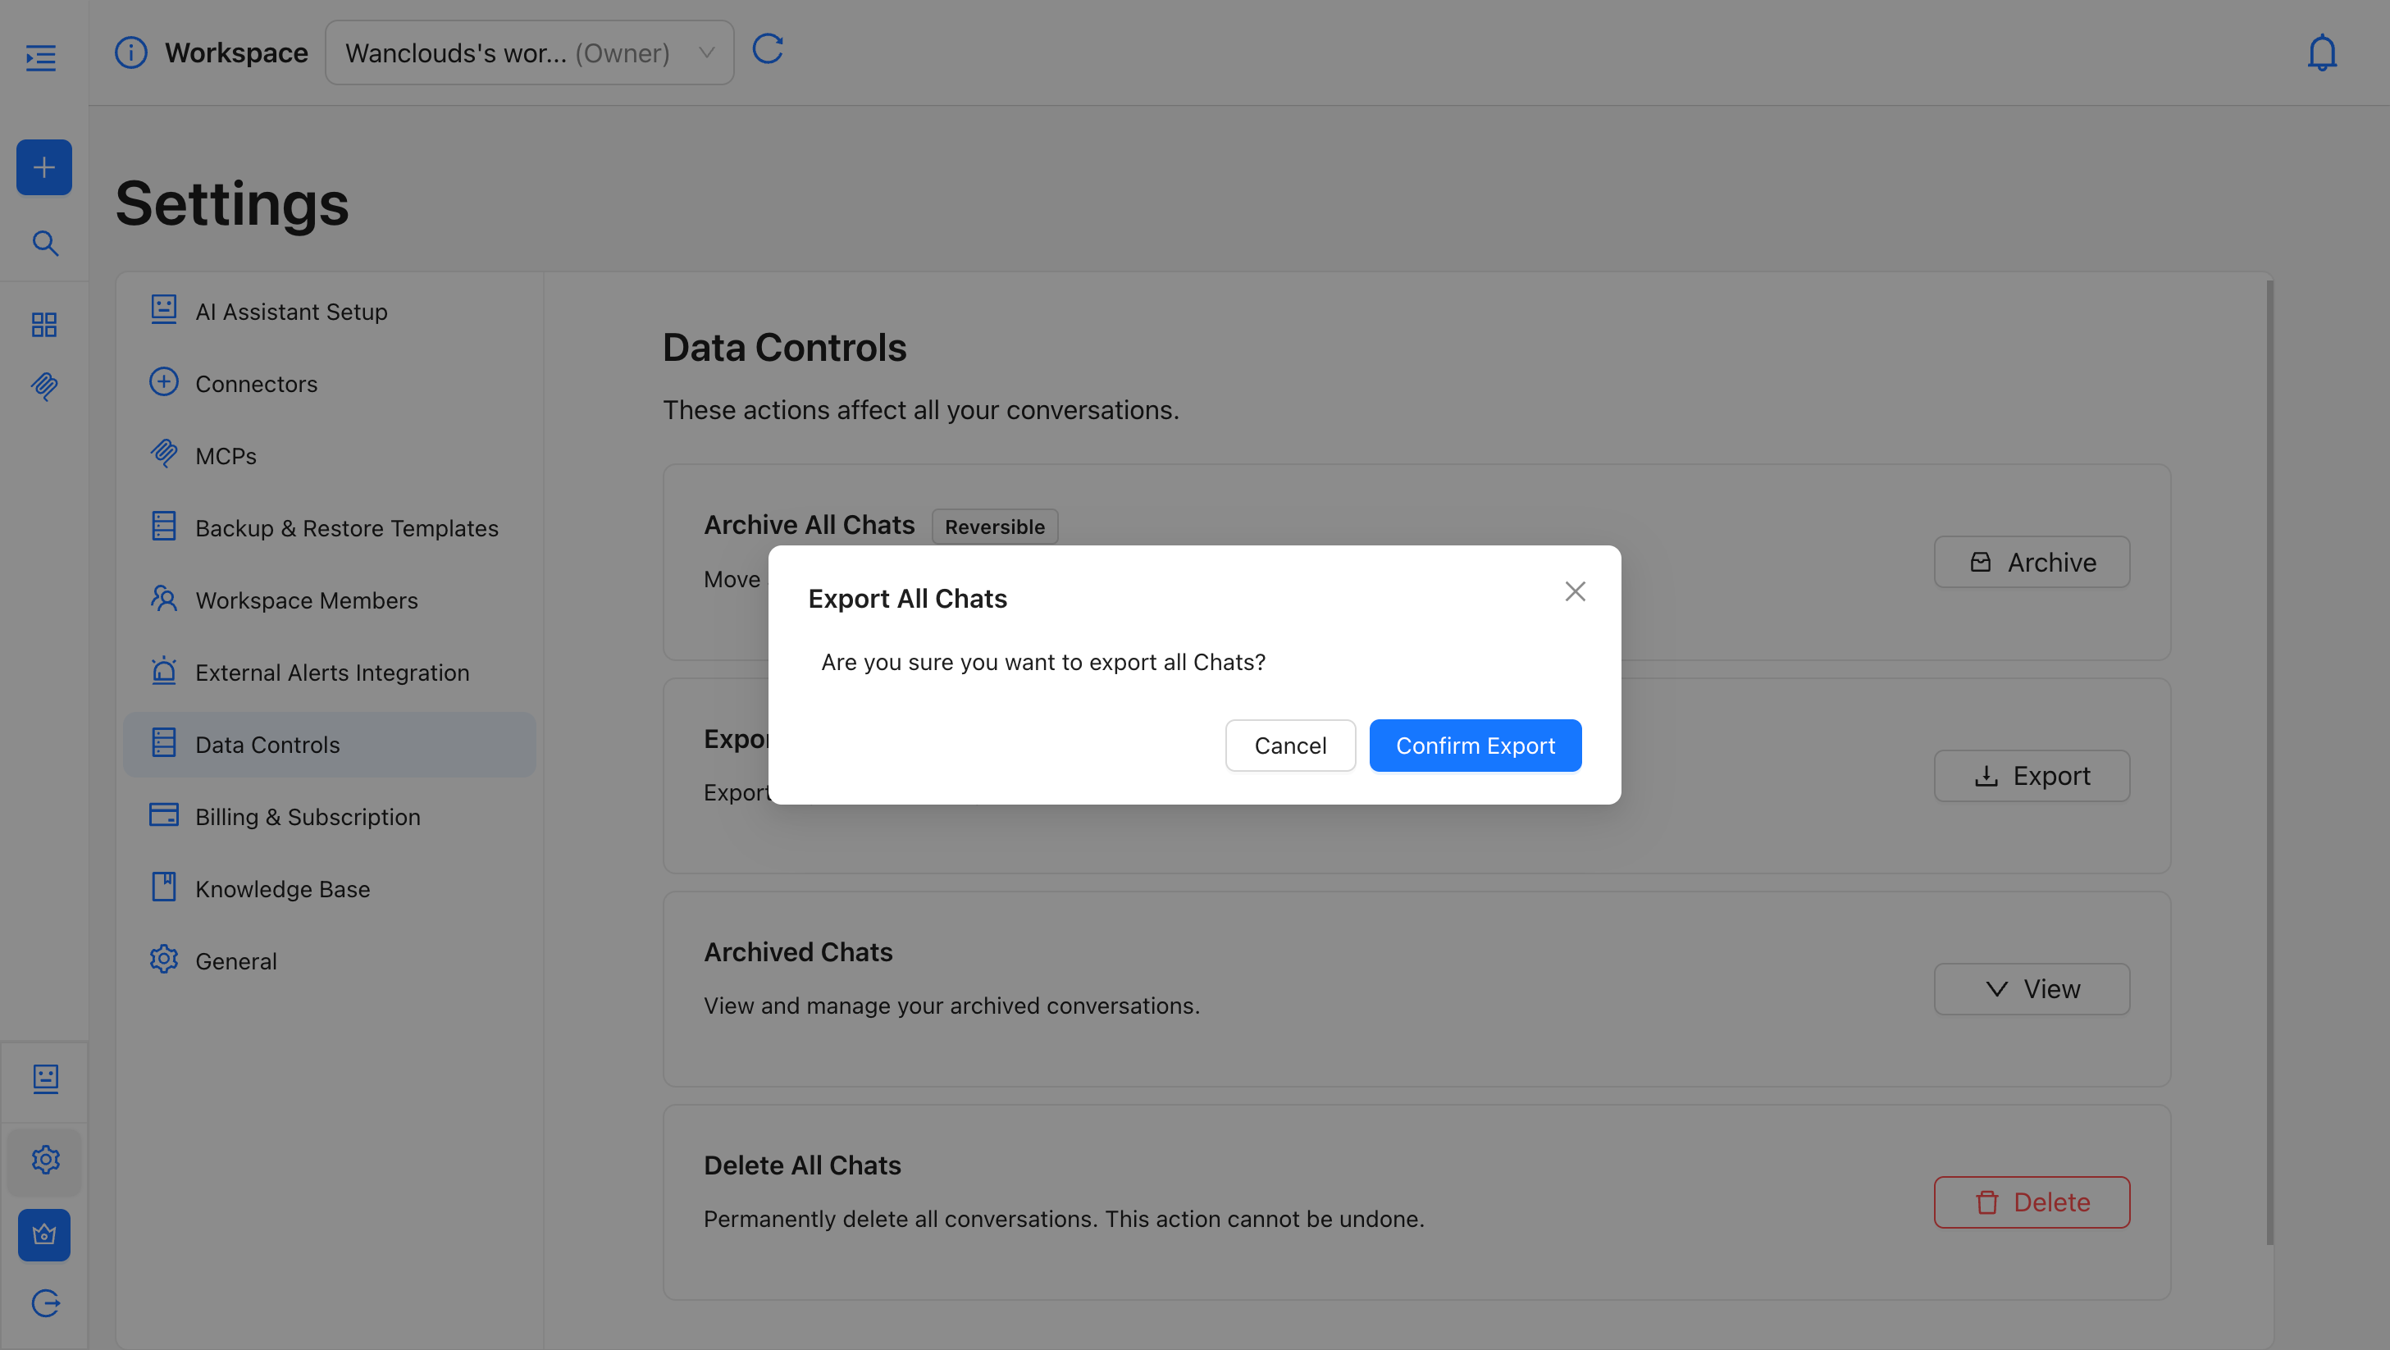Click the crown upgrade icon
The width and height of the screenshot is (2390, 1350).
pos(43,1234)
